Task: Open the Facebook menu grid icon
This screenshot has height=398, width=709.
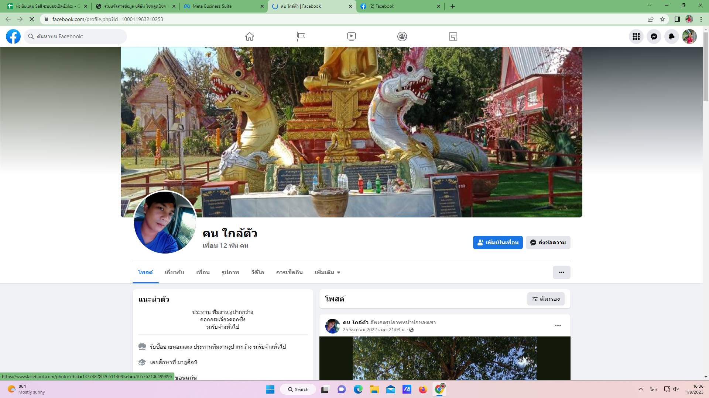Action: click(636, 36)
